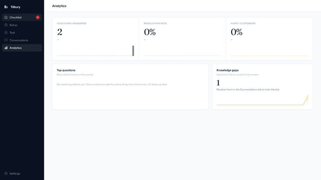Click the QUESTIONS ANSWERED label
321x180 pixels.
pos(72,24)
